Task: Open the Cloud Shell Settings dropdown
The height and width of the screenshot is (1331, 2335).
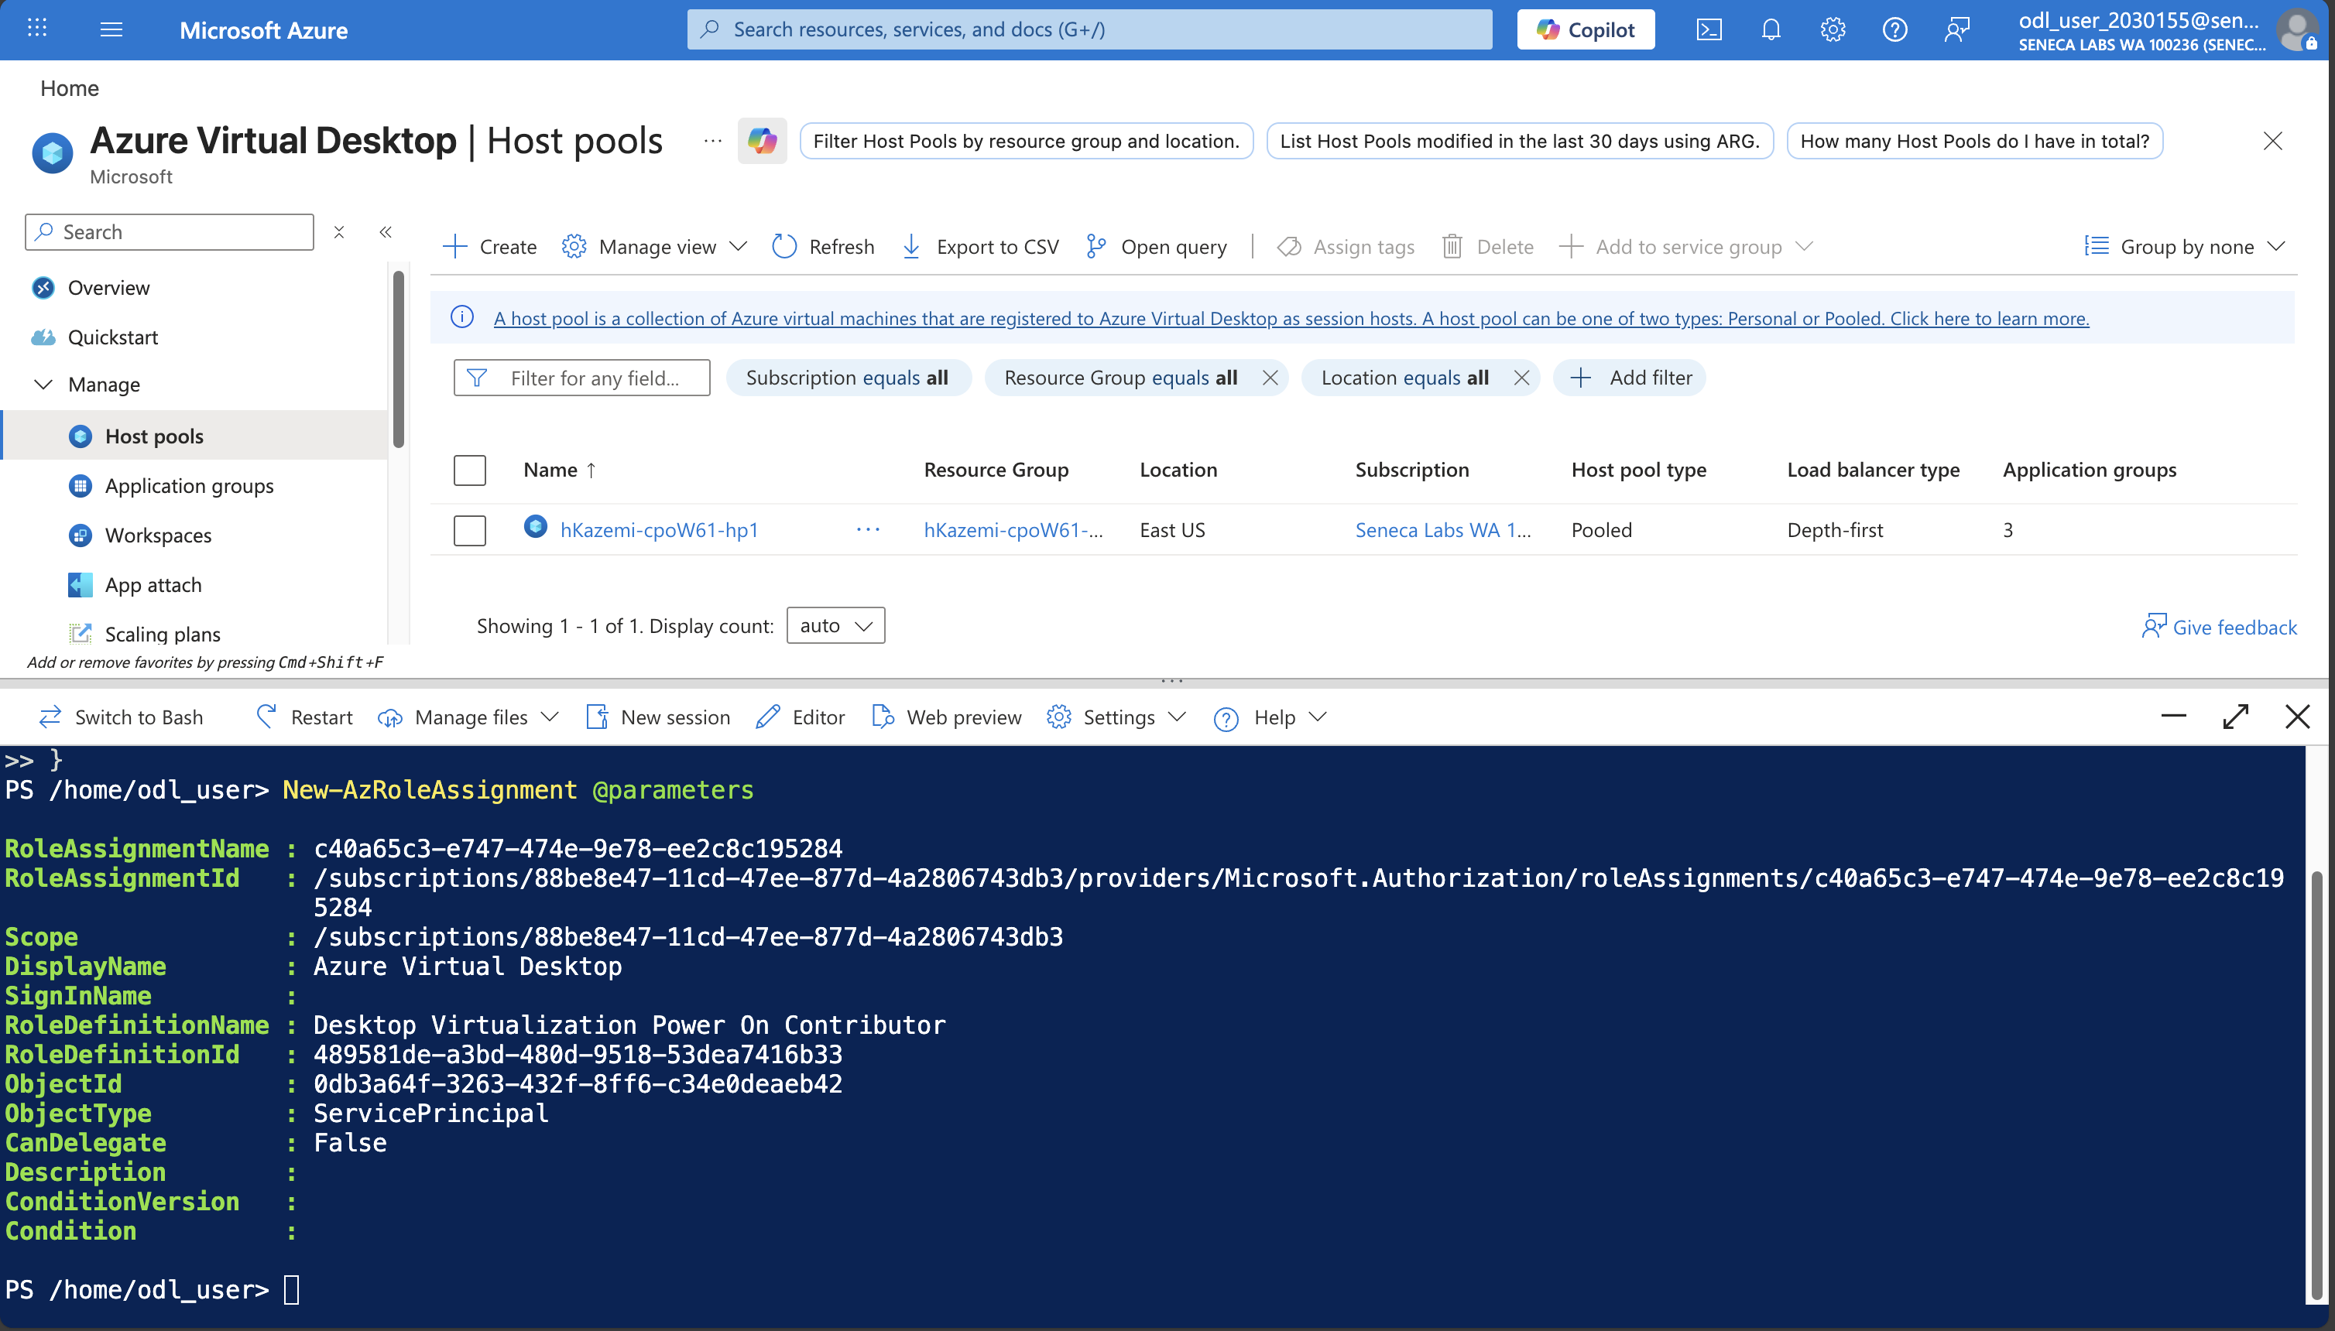Action: pos(1116,717)
